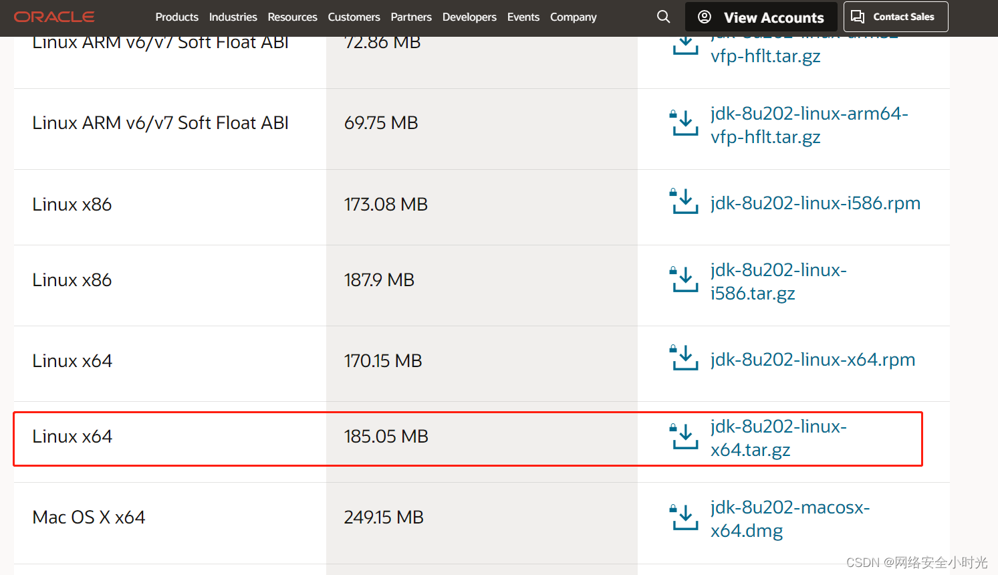This screenshot has width=998, height=575.
Task: Open the Resources menu
Action: click(x=292, y=17)
